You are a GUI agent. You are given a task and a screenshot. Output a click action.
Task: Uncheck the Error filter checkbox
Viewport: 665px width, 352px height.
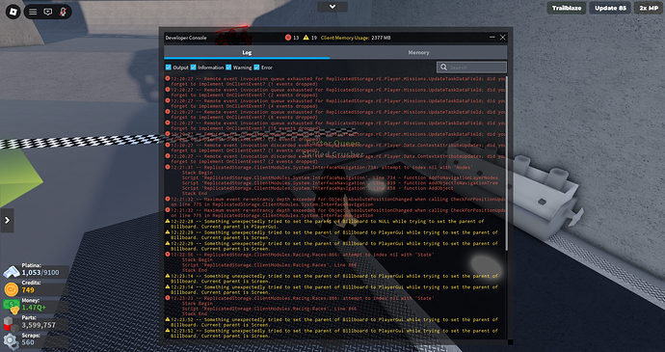pos(256,68)
